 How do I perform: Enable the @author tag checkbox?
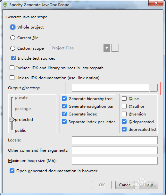[x=124, y=106]
